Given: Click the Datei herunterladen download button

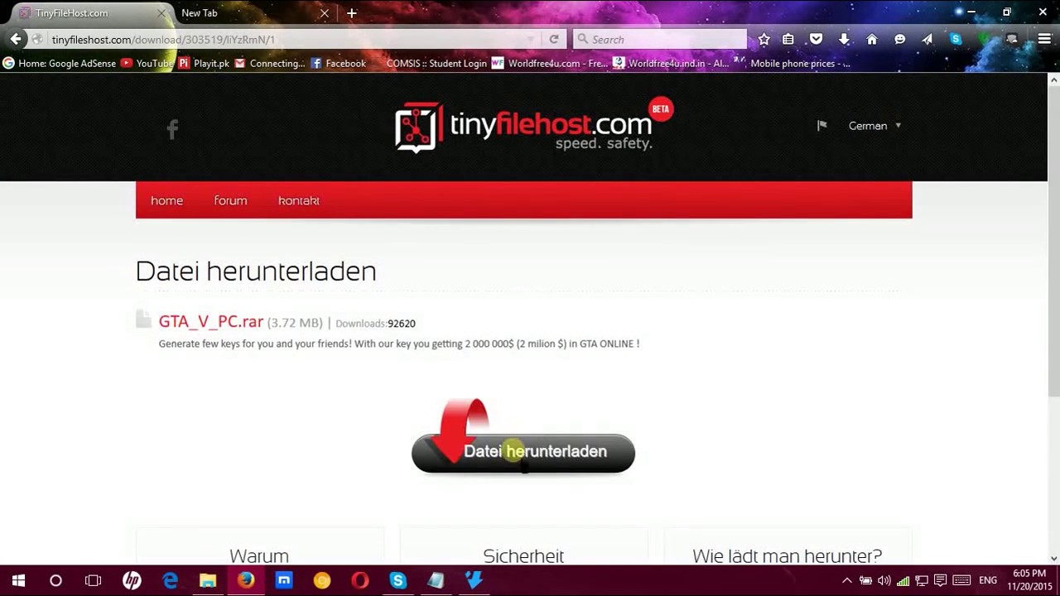Looking at the screenshot, I should pyautogui.click(x=523, y=452).
